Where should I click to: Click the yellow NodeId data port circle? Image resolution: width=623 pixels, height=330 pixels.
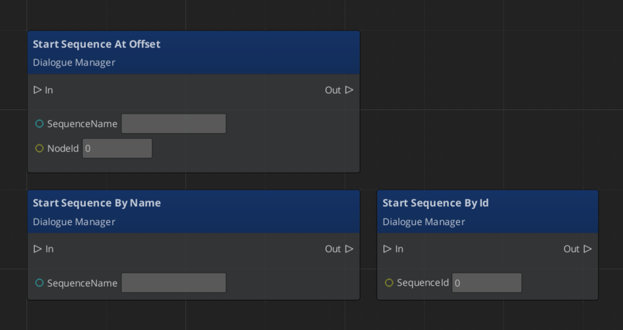(39, 148)
